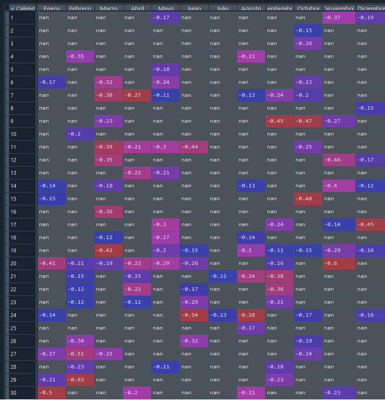The width and height of the screenshot is (385, 400).
Task: Select the Mayo column header
Action: tap(165, 7)
